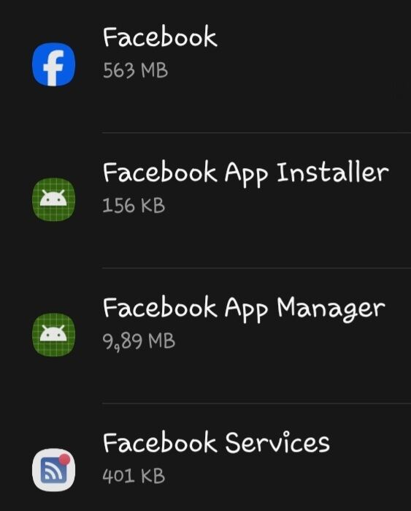This screenshot has width=411, height=511.
Task: Tap the Facebook Services feed icon
Action: [x=54, y=470]
